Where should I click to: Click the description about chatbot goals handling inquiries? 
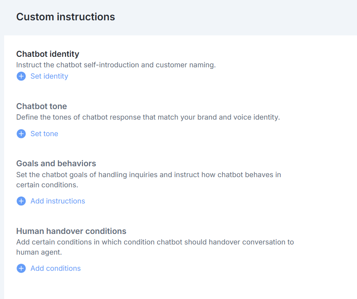coord(148,180)
